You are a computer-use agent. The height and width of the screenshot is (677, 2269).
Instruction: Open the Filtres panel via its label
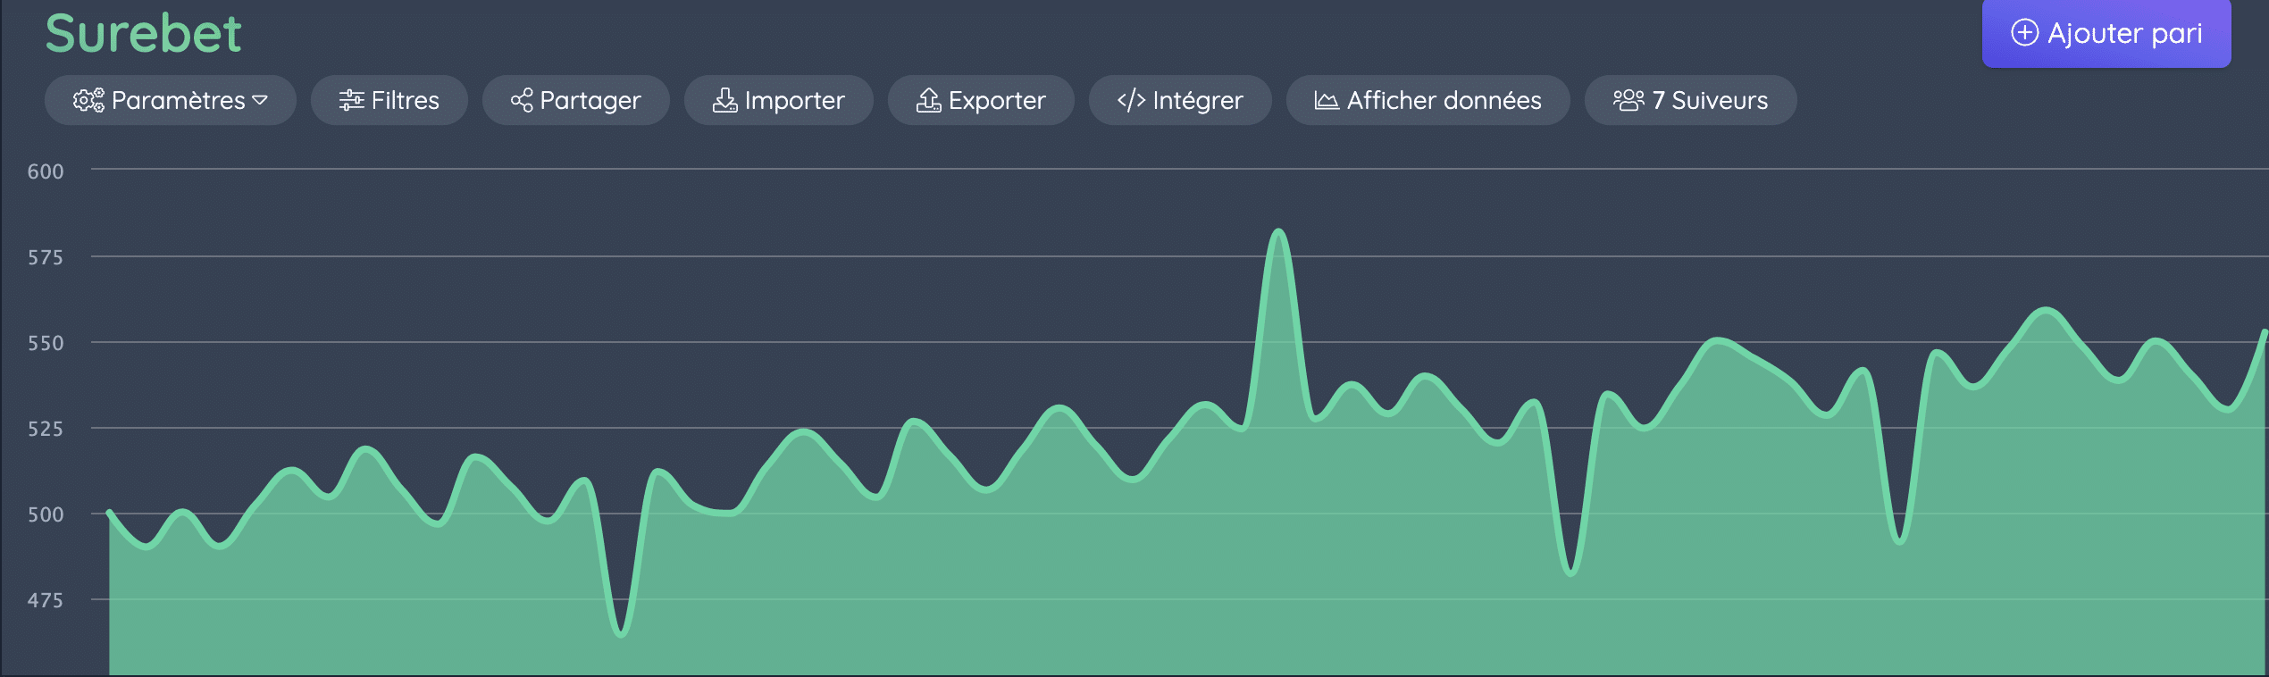coord(405,100)
